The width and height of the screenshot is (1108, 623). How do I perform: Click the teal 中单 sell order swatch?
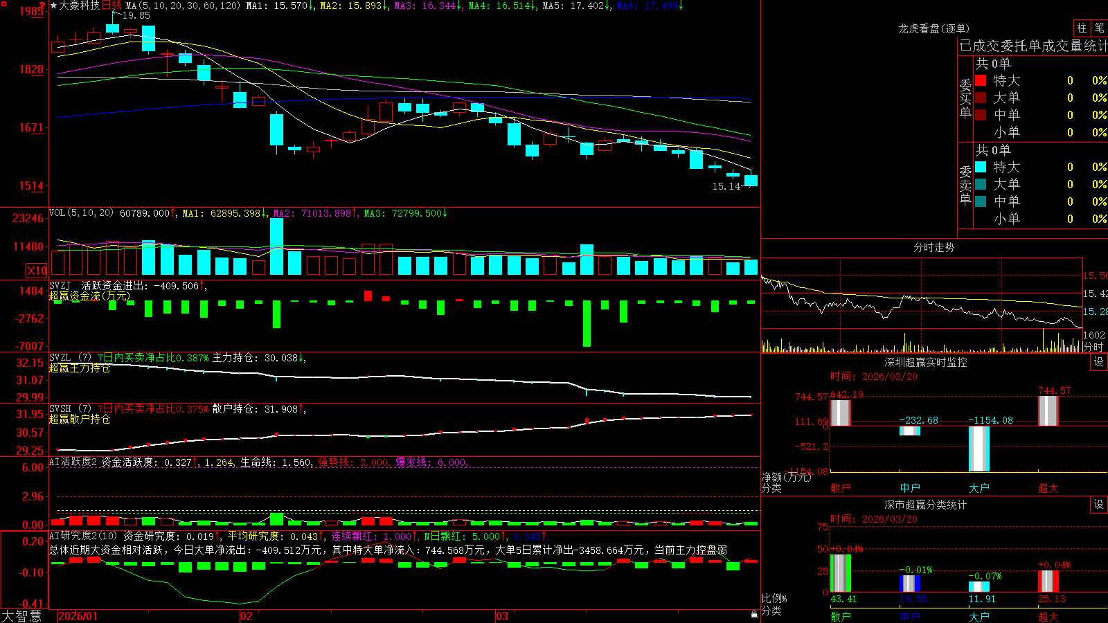point(981,201)
